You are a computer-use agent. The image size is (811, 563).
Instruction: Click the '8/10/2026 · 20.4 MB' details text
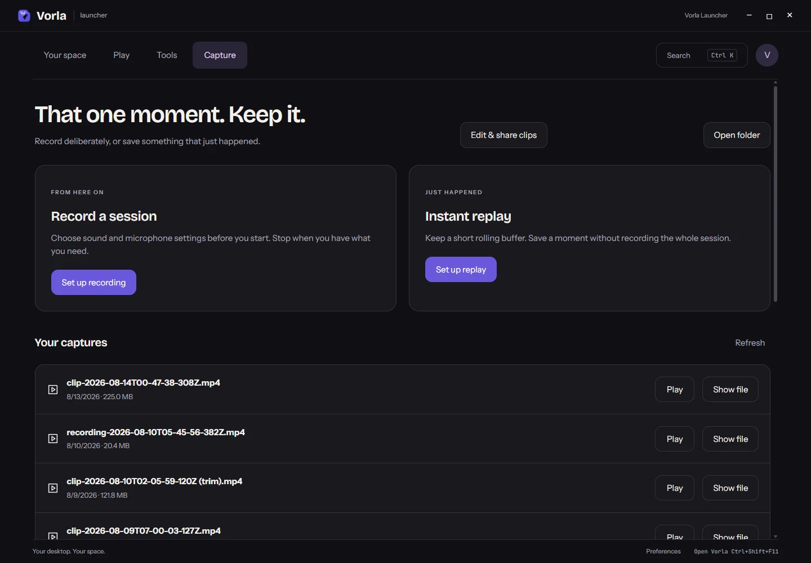tap(98, 446)
